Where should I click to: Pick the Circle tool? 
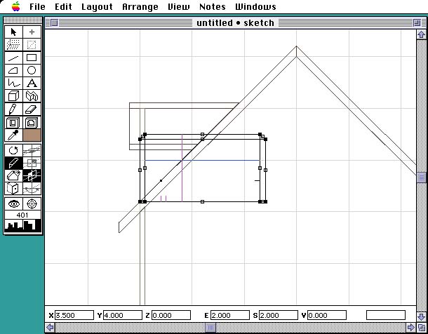point(32,70)
